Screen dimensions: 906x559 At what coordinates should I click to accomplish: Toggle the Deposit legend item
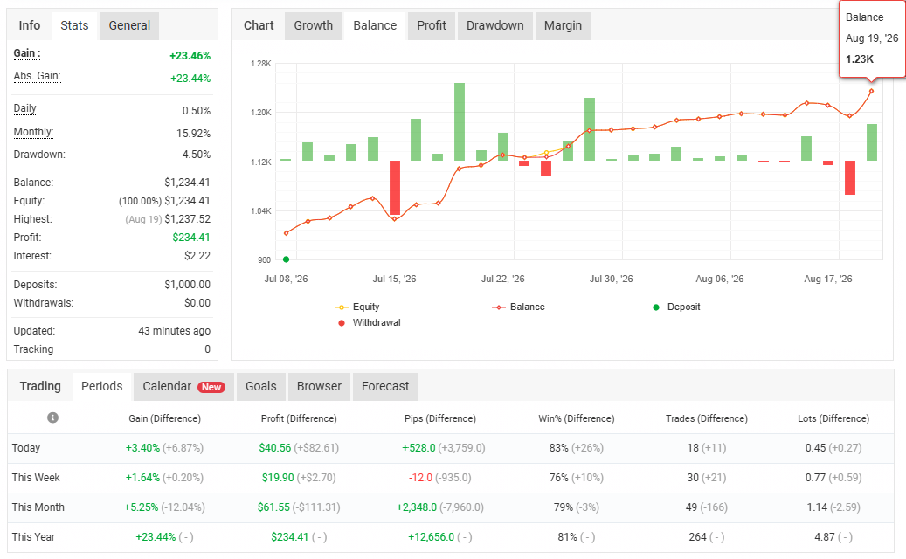pos(676,307)
